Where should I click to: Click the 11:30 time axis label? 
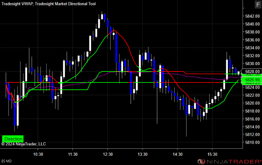coord(73,154)
